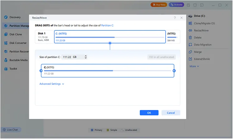Click the partition size input field

[74, 57]
